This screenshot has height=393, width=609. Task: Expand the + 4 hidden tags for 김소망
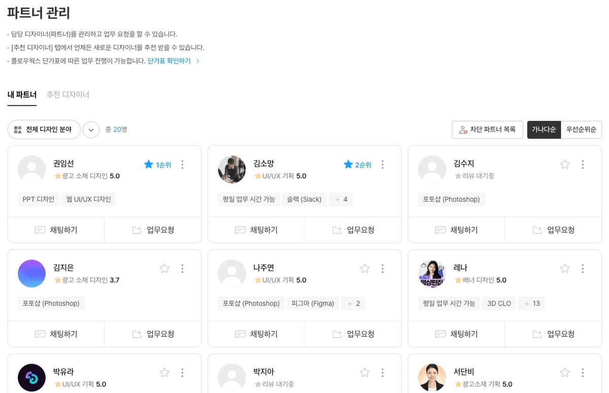(x=341, y=200)
